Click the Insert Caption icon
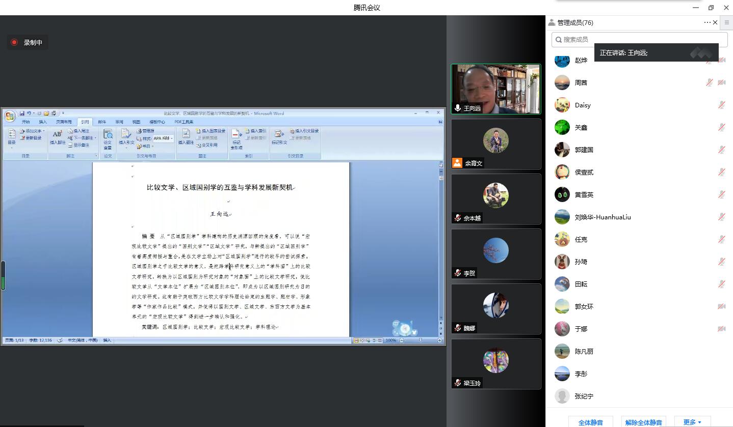The image size is (733, 427). click(x=186, y=136)
